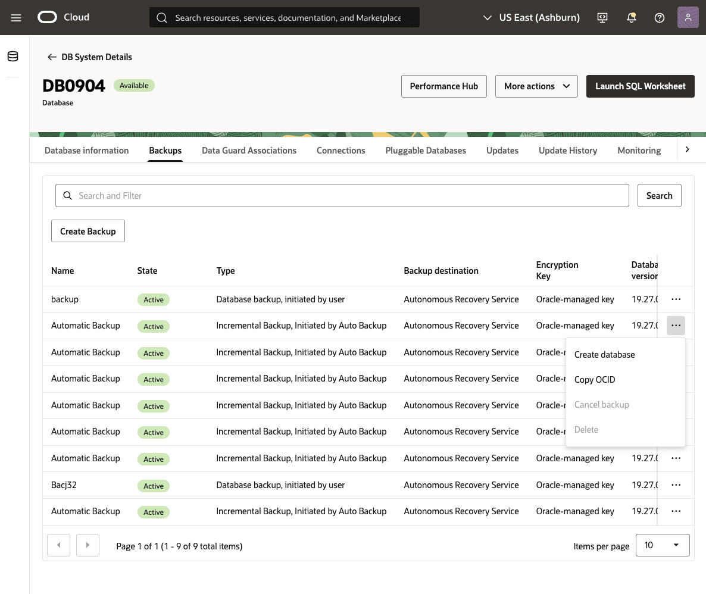Open the navigation hamburger menu
706x594 pixels.
pyautogui.click(x=15, y=17)
